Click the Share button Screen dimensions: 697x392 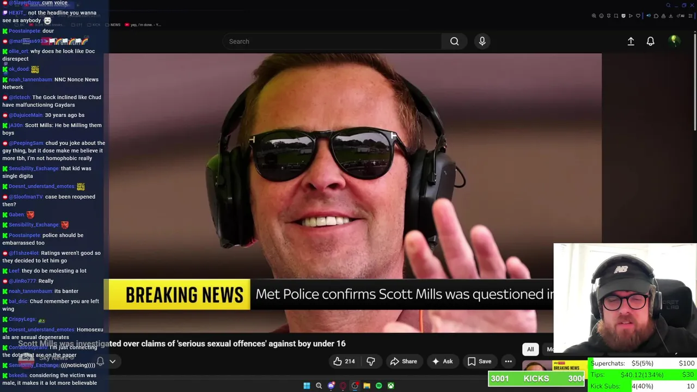[403, 361]
